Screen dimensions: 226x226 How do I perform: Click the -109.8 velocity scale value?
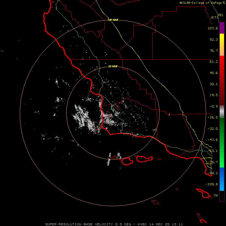point(212,184)
